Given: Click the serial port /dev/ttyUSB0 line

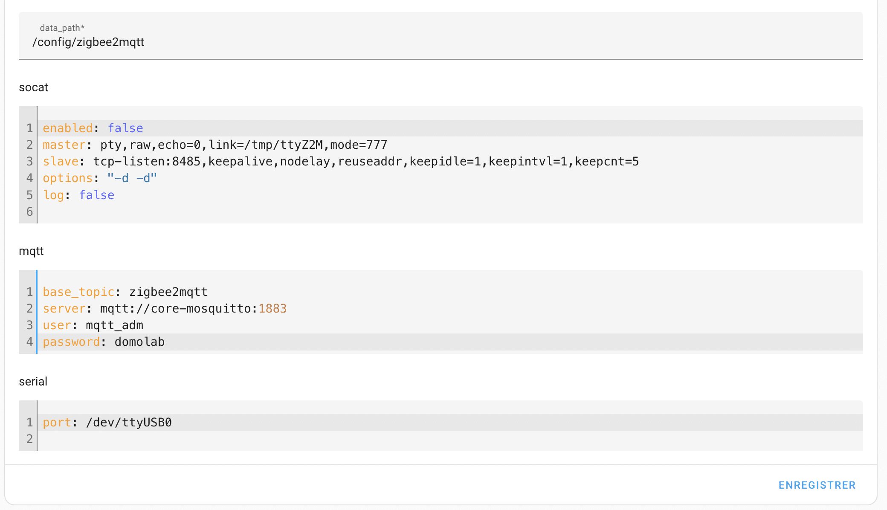Looking at the screenshot, I should [x=450, y=423].
